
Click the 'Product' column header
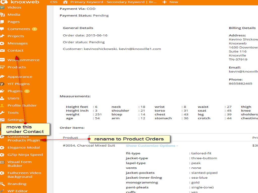[70, 138]
